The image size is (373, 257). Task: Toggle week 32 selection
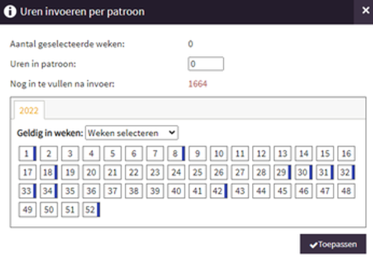[345, 172]
